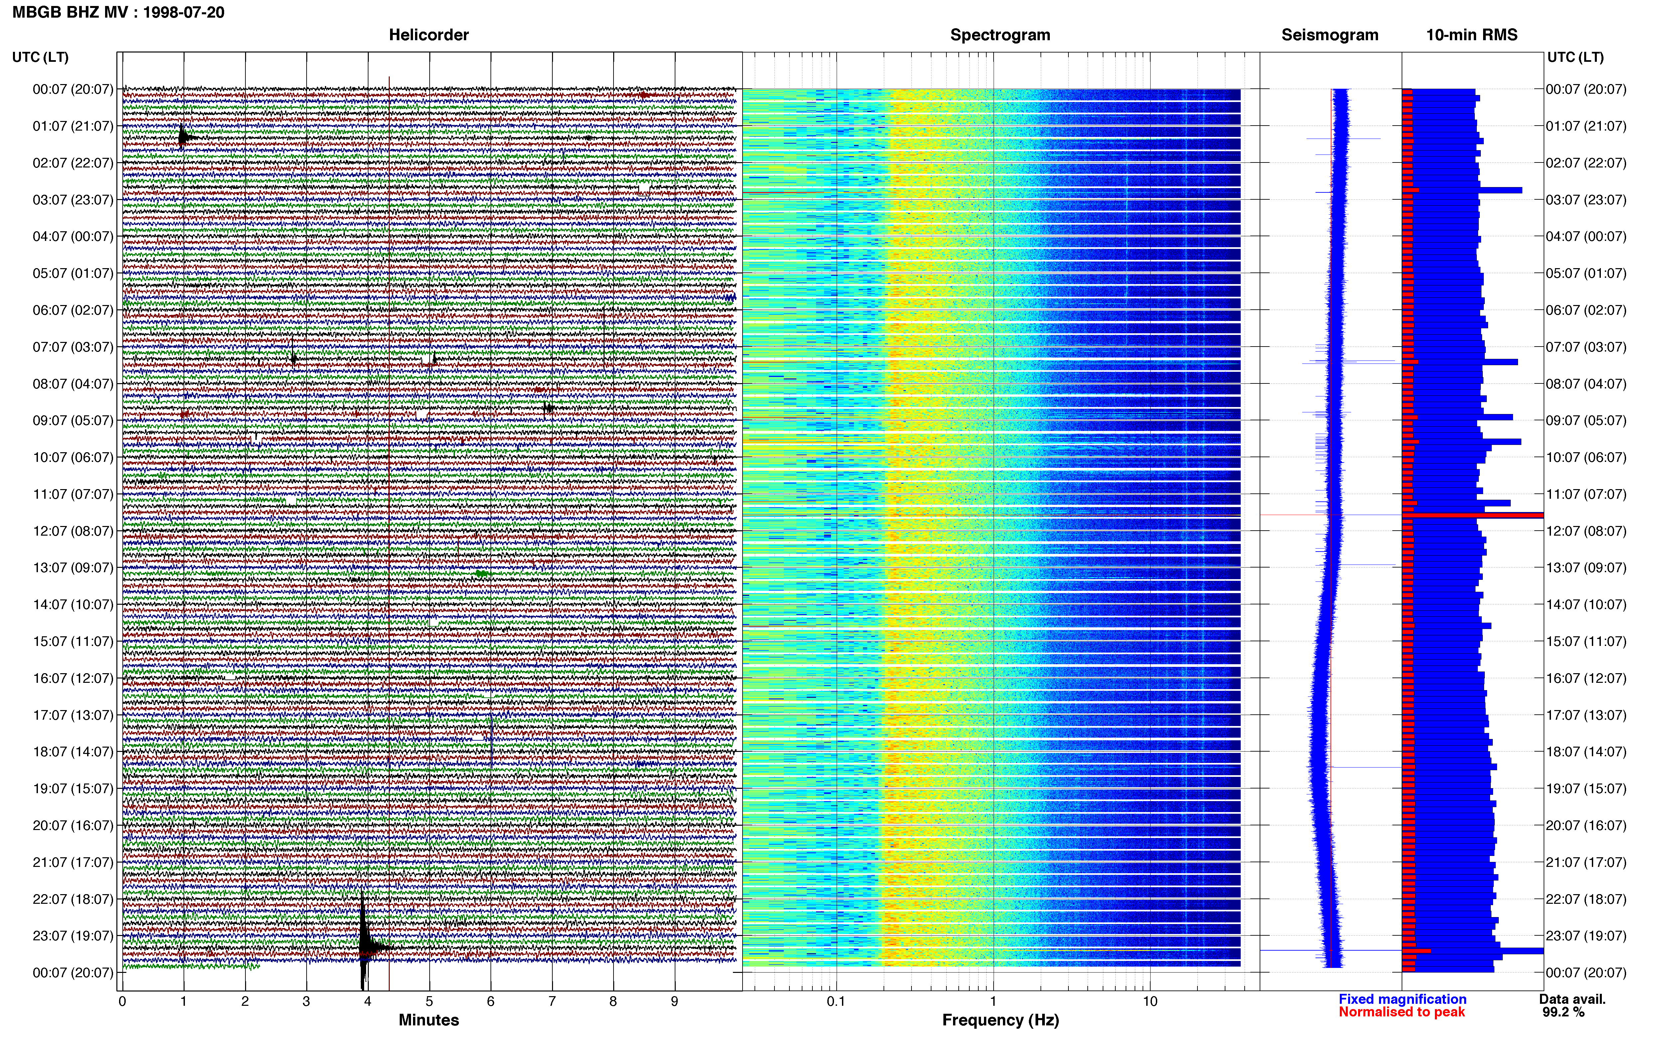Viewport: 1669px width, 1043px height.
Task: Click the 'Helicorder' panel heading
Action: coord(429,35)
